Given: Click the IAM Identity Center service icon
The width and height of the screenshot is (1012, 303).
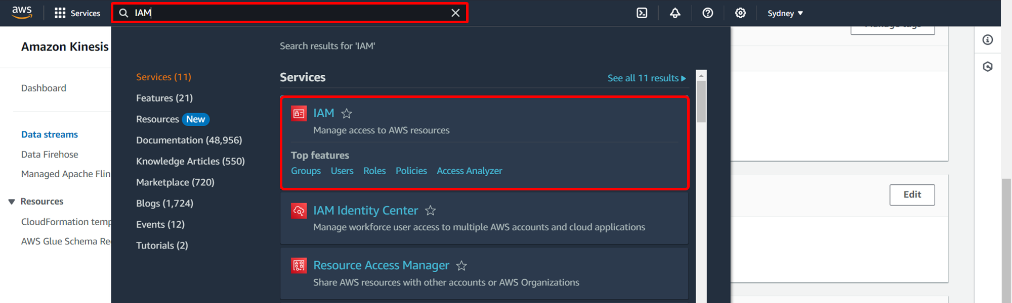Looking at the screenshot, I should (299, 211).
